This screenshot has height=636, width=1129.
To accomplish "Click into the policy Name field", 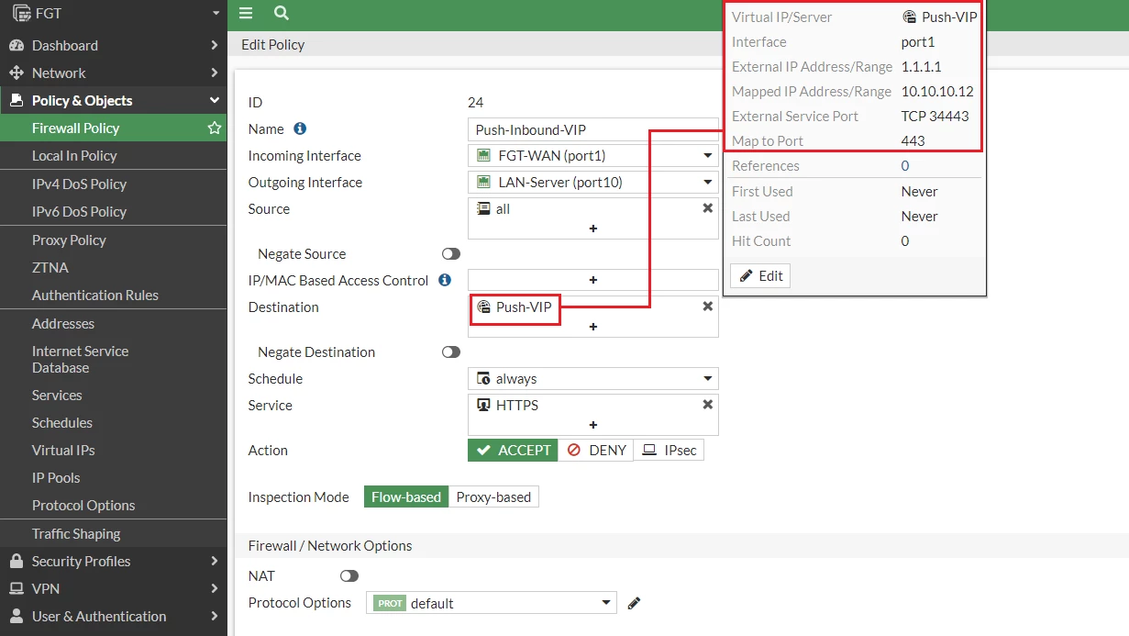I will click(x=593, y=130).
